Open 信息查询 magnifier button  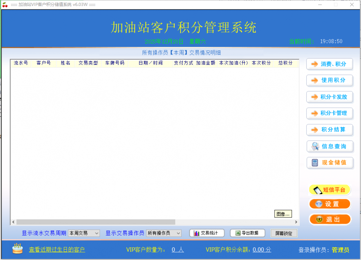click(329, 146)
